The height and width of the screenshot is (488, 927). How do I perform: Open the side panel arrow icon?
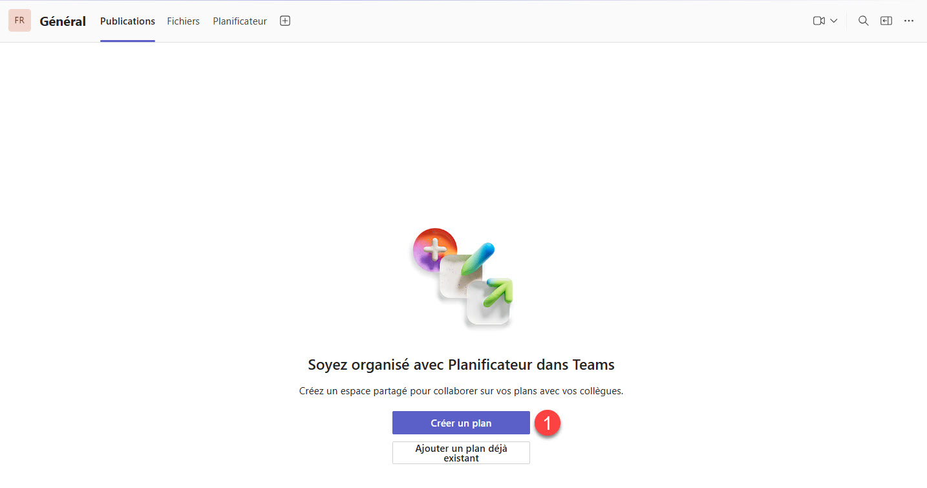tap(886, 21)
